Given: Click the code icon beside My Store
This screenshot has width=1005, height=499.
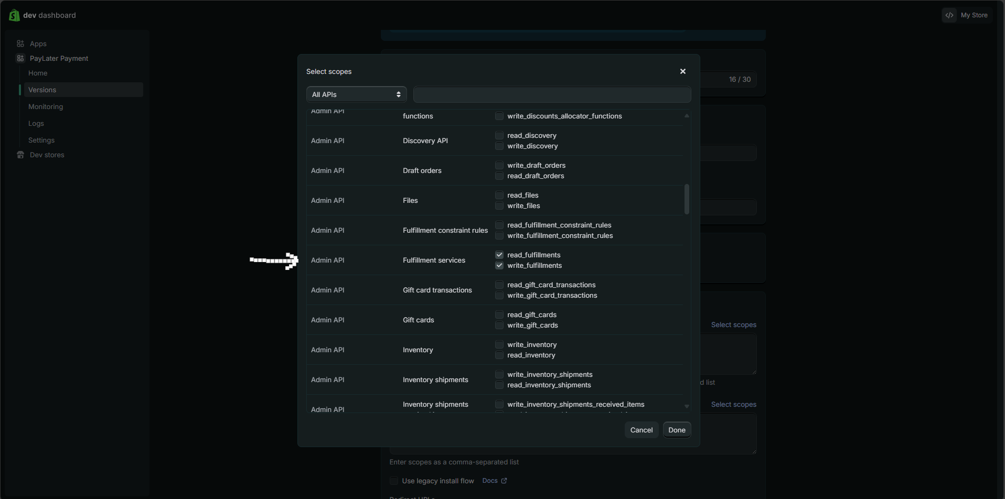Looking at the screenshot, I should click(x=949, y=15).
